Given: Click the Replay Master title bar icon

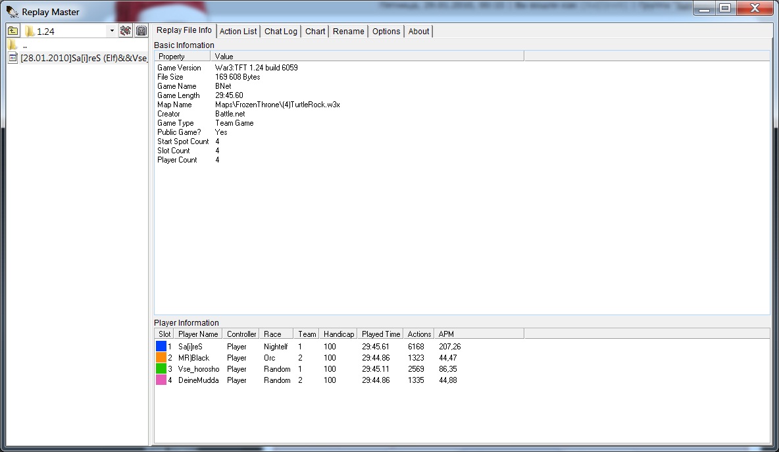Looking at the screenshot, I should 13,11.
